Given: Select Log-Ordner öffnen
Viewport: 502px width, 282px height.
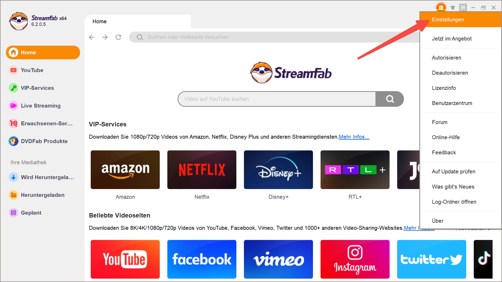Looking at the screenshot, I should (x=461, y=202).
